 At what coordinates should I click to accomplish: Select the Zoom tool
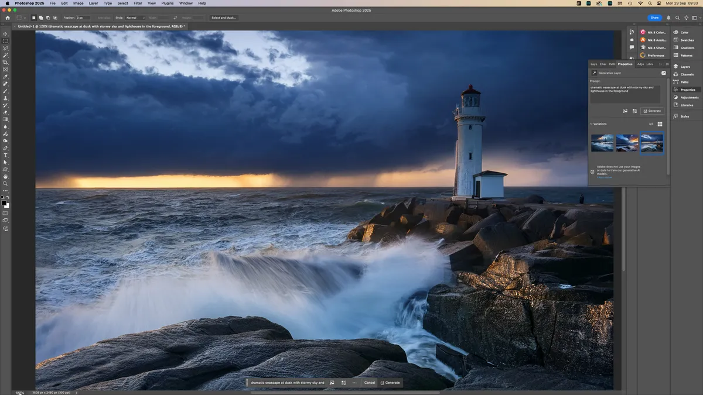click(x=5, y=183)
